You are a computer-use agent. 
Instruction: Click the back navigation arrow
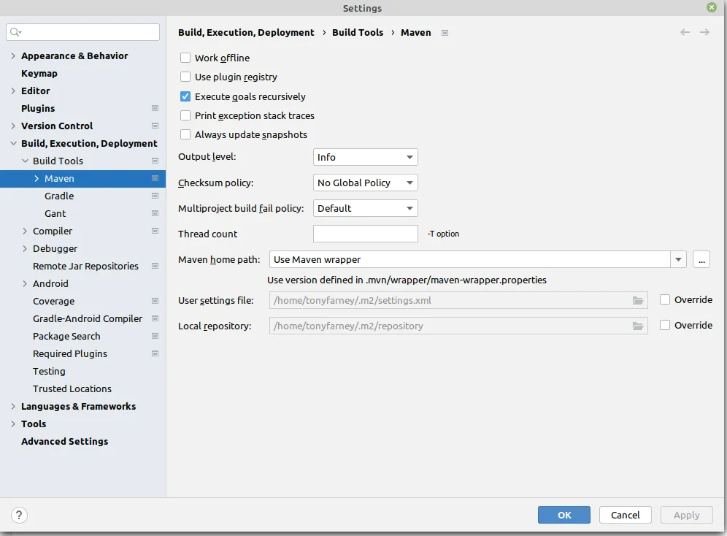pyautogui.click(x=685, y=32)
